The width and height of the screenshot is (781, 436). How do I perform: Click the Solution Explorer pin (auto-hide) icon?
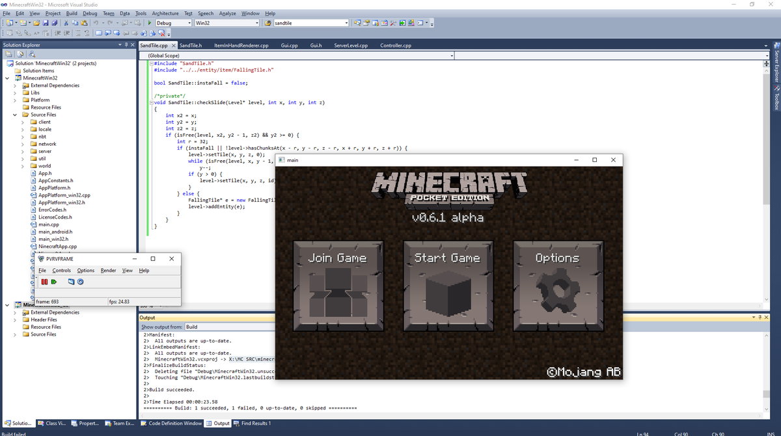pos(126,45)
